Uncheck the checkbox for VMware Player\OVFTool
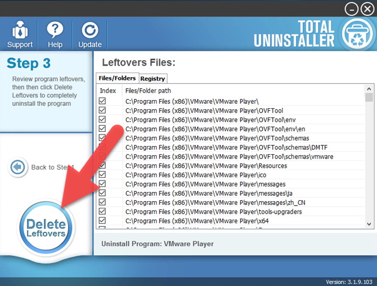377x286 pixels. pos(102,110)
